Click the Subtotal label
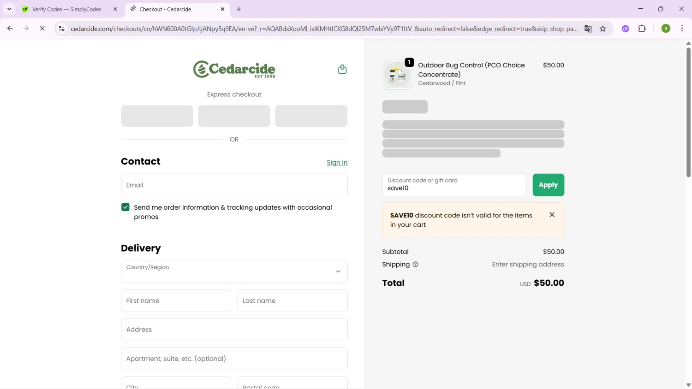Viewport: 692px width, 389px height. [x=395, y=252]
